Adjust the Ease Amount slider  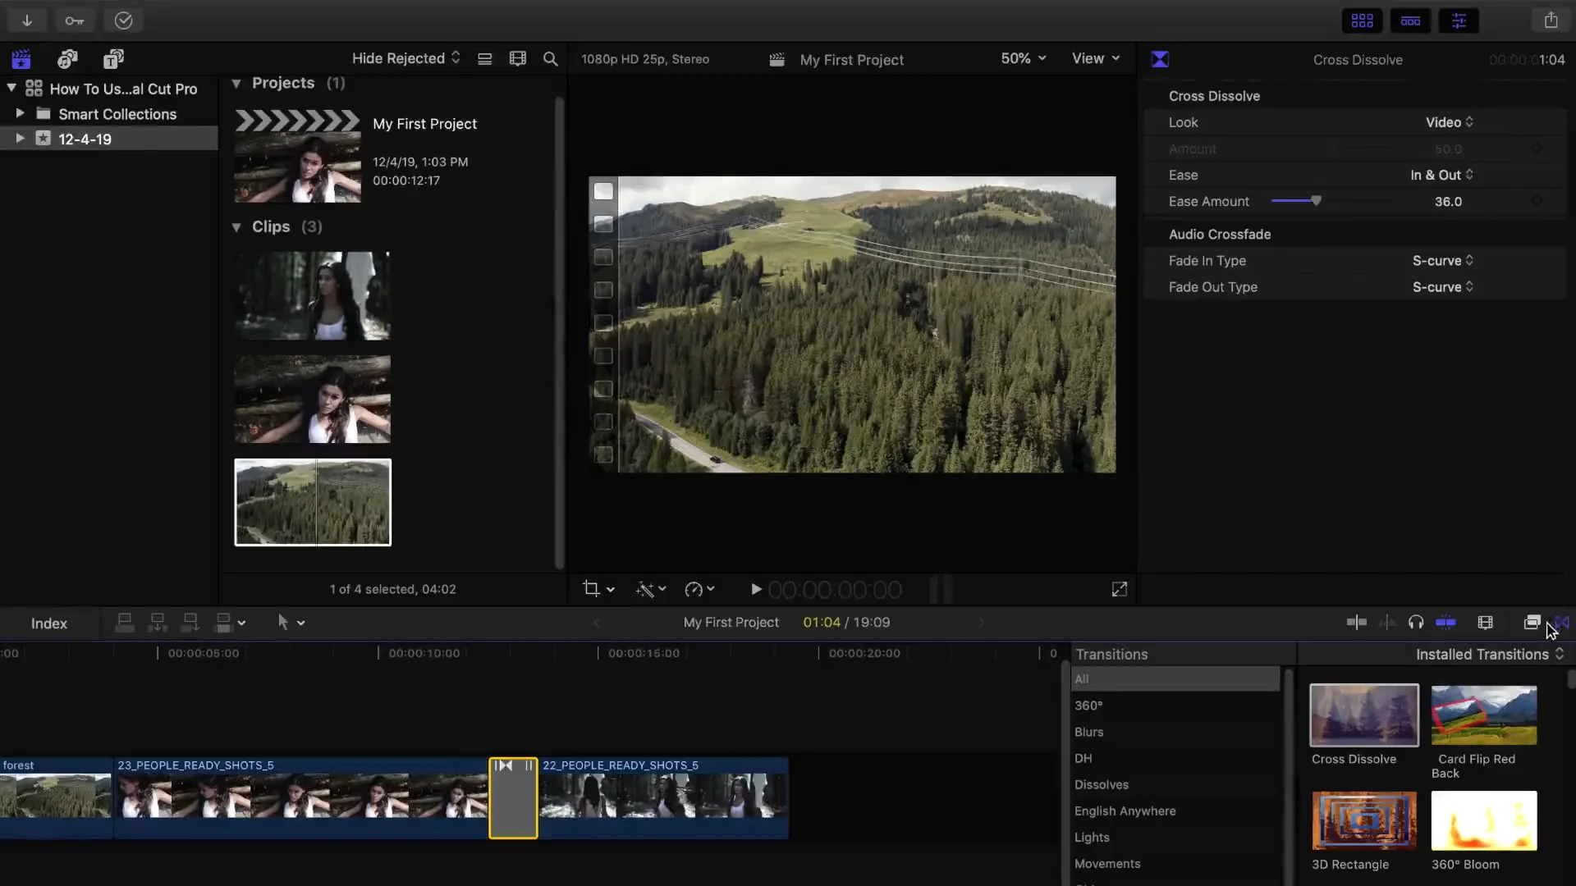tap(1316, 201)
